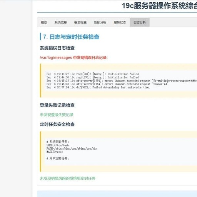Switch to the 系统信息 tab
Image resolution: width=197 pixels, height=197 pixels.
pos(61,22)
